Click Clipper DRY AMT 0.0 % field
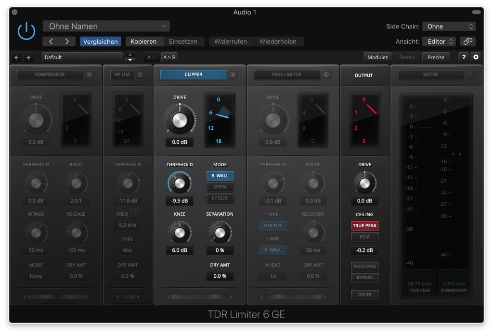 tap(220, 276)
